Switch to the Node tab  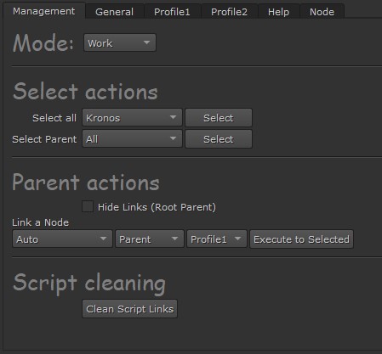pyautogui.click(x=322, y=12)
